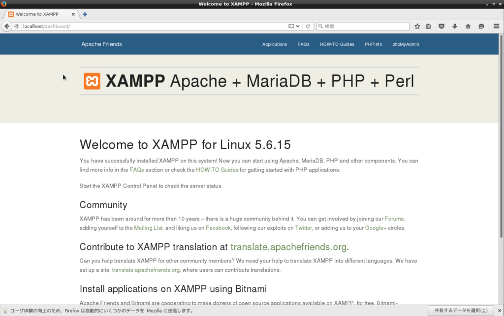Click the lightbulb icon in notification bar

click(5, 311)
